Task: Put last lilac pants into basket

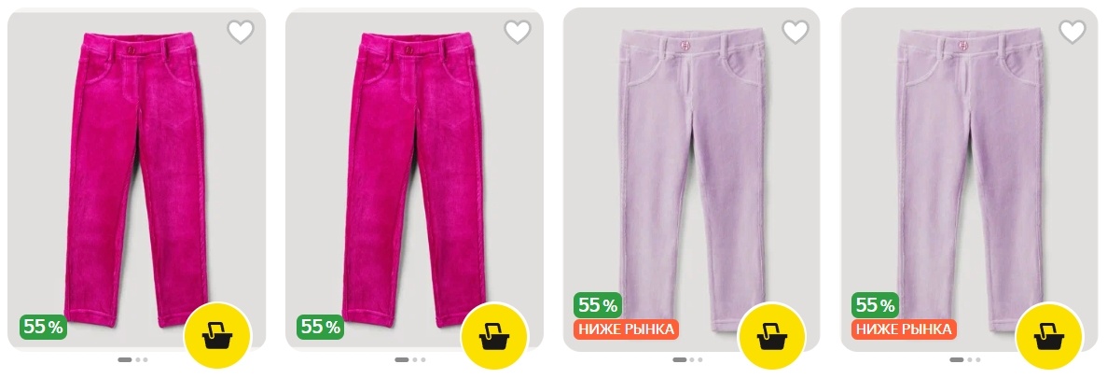Action: click(x=1049, y=336)
